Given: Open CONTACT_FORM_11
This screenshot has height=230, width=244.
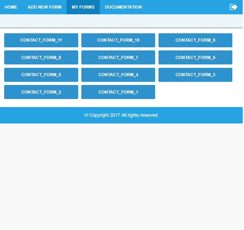Looking at the screenshot, I should click(x=41, y=40).
